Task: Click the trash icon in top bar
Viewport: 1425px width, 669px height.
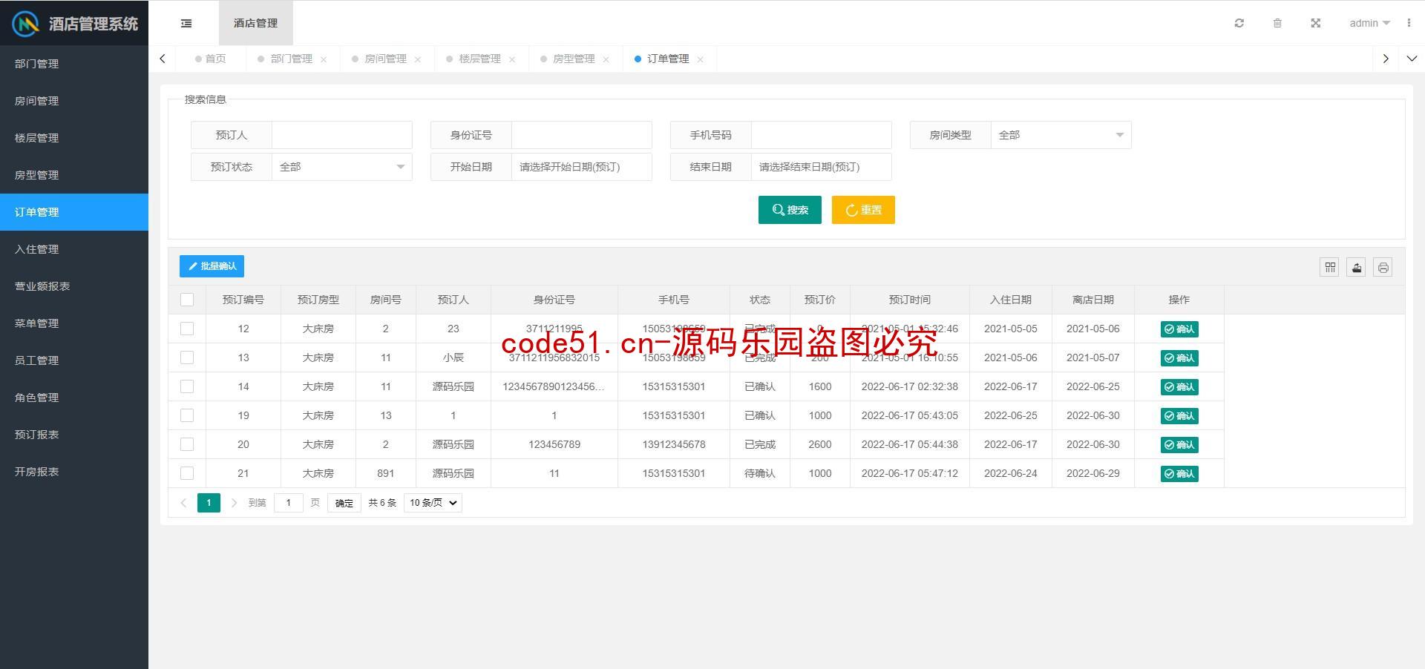Action: (x=1277, y=23)
